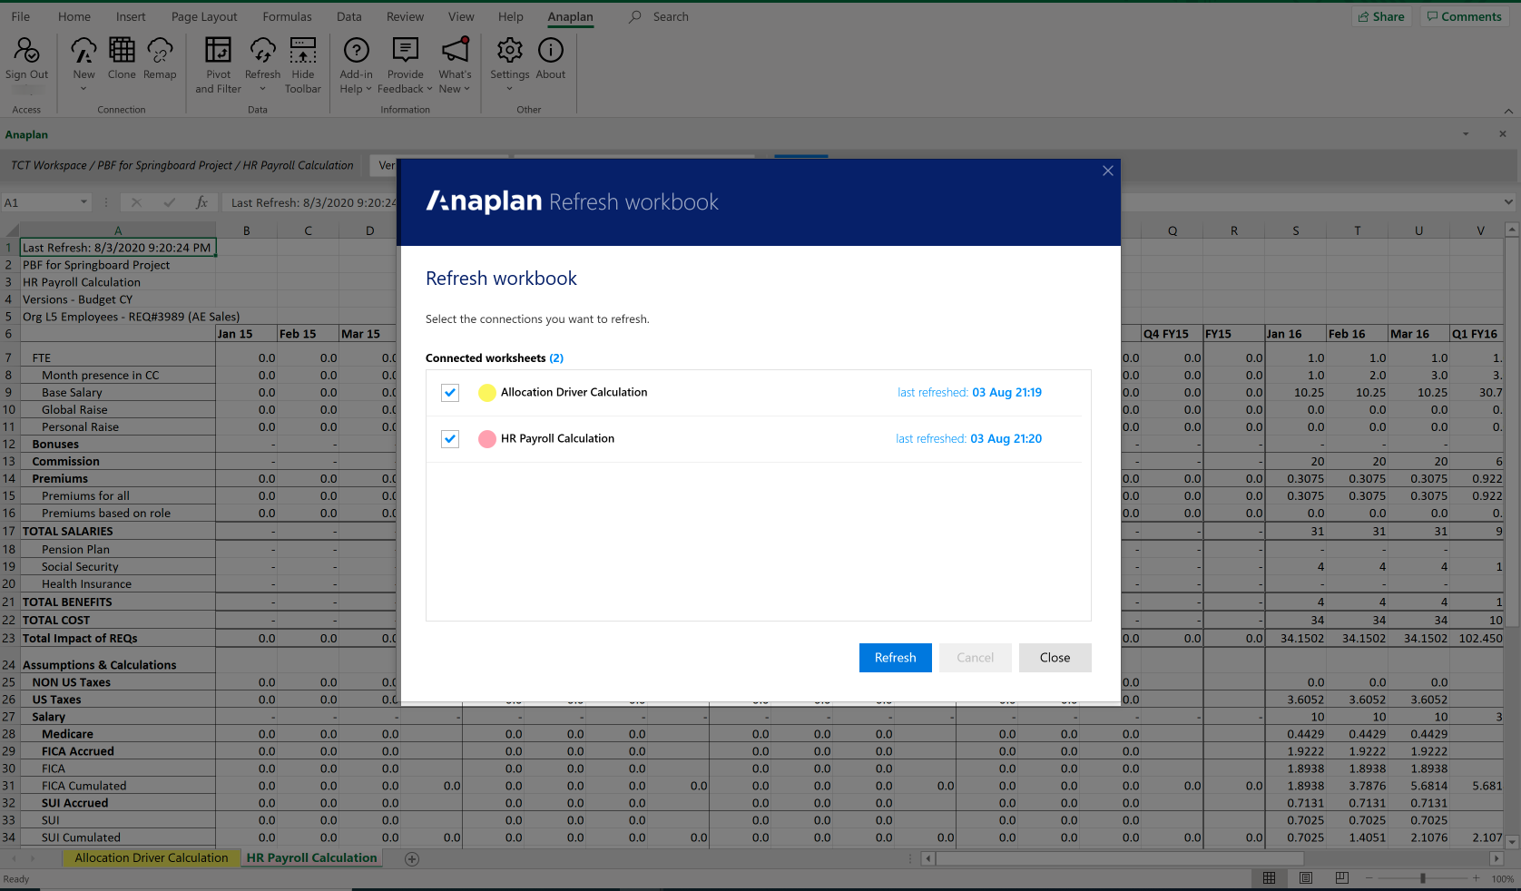Viewport: 1521px width, 891px height.
Task: Open the Review tab
Action: tap(405, 16)
